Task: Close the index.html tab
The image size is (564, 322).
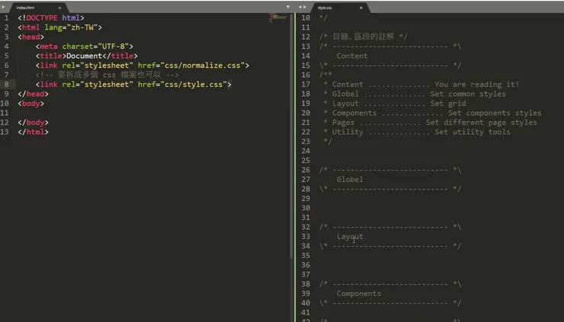Action: pyautogui.click(x=59, y=7)
